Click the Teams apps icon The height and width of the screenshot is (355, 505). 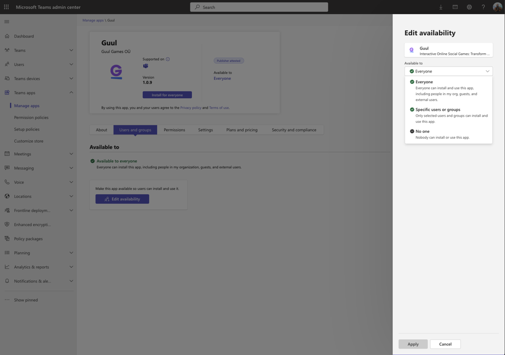click(x=7, y=93)
